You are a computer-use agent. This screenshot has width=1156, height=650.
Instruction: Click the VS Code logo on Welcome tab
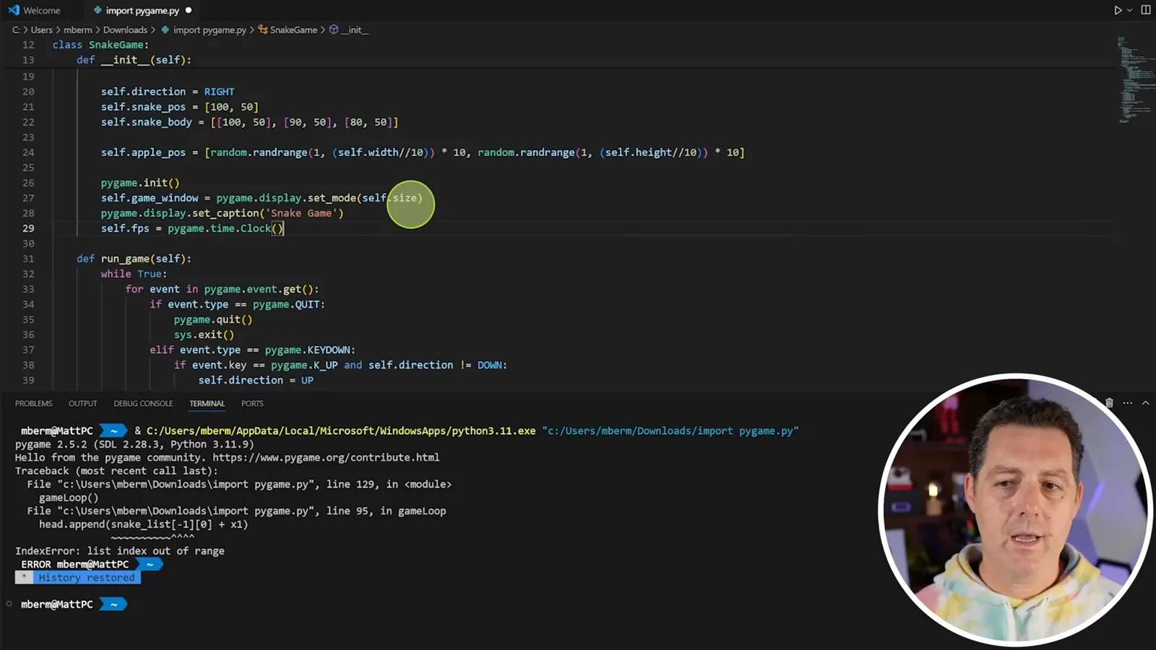click(x=13, y=10)
